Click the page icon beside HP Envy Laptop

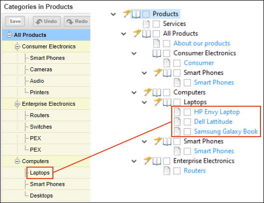click(x=177, y=112)
